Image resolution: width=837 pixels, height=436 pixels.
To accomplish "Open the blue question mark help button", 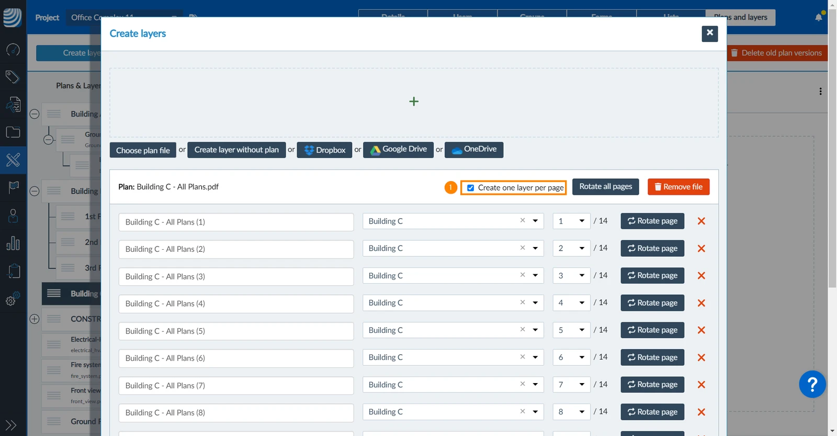I will pos(812,385).
